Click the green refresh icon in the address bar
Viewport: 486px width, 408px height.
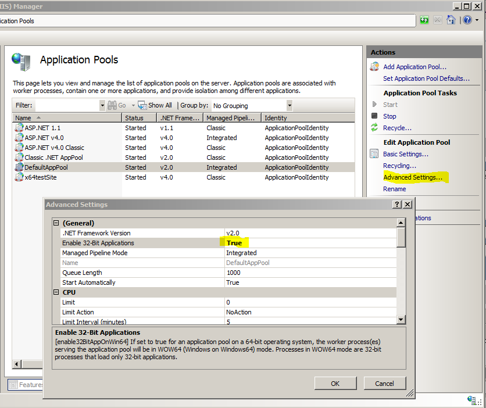(424, 20)
